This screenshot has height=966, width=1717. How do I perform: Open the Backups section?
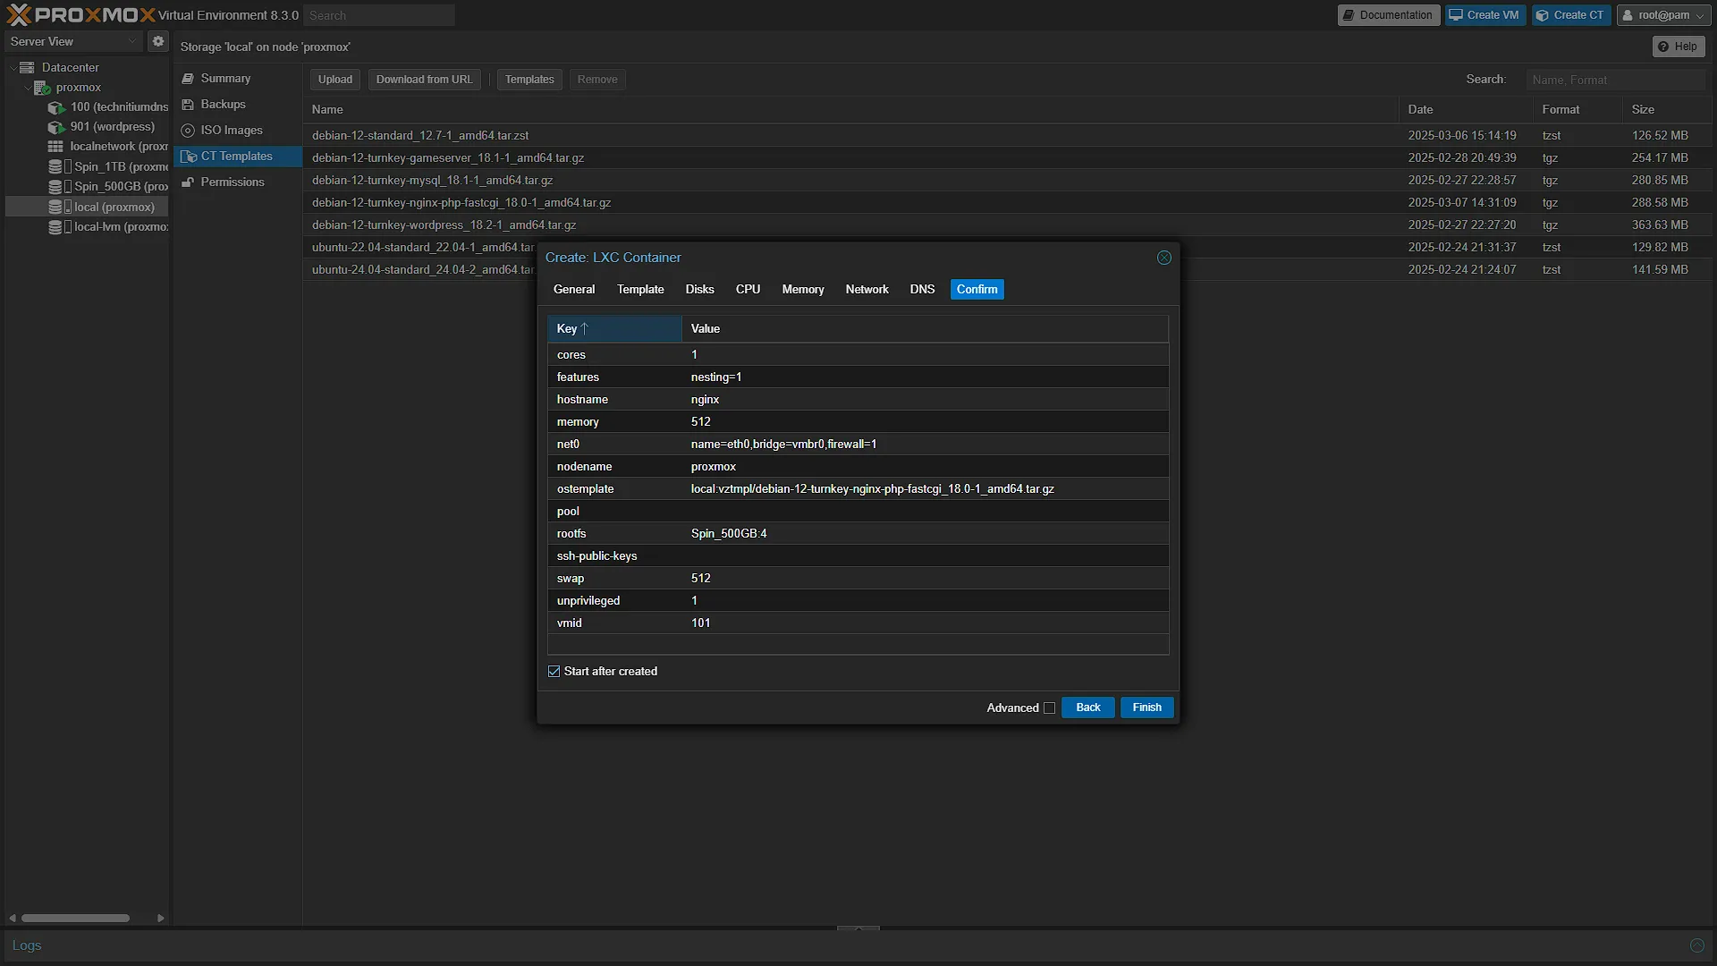223,104
